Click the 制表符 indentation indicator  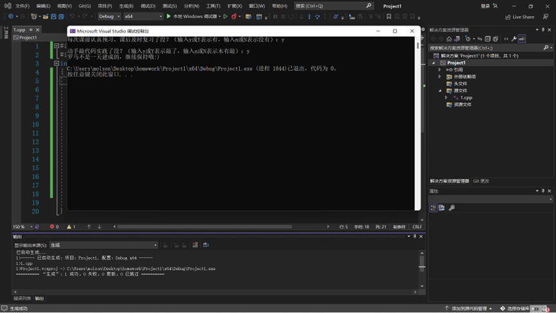399,227
